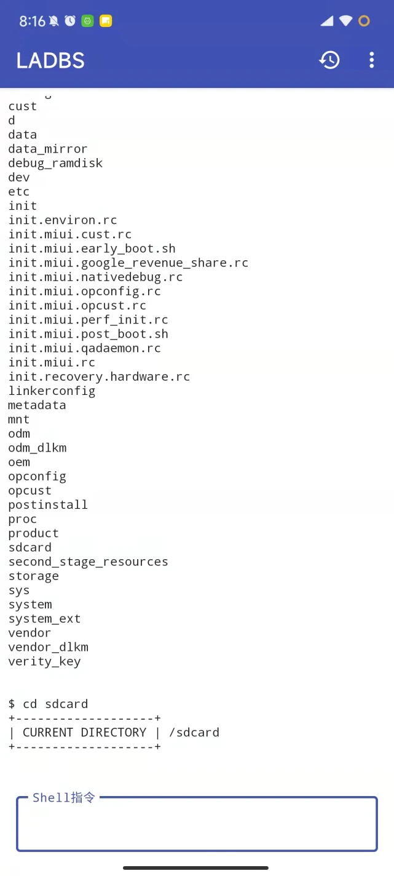Focus the Shell指令 command input field
The image size is (394, 876).
coord(197,824)
